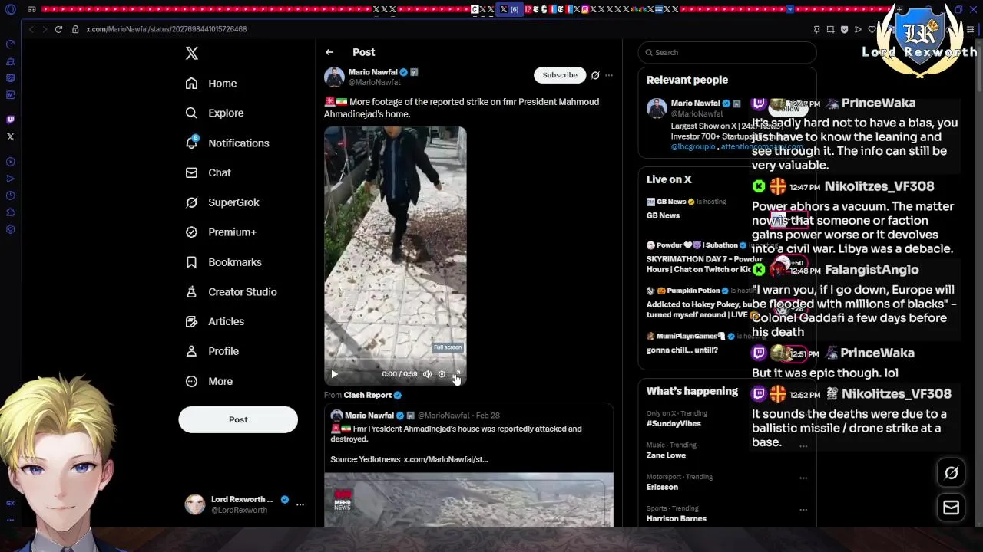Open Articles
This screenshot has width=983, height=552.
(215, 321)
